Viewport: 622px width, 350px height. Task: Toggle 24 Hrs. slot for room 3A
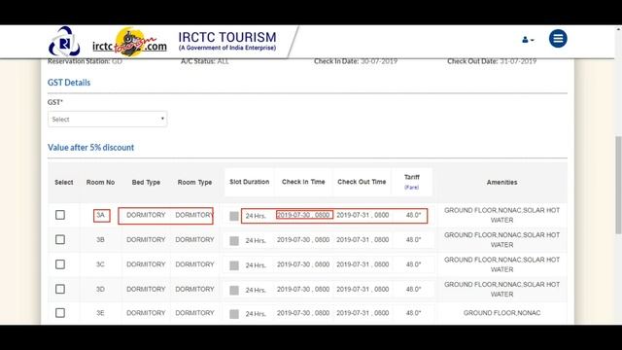(x=234, y=216)
